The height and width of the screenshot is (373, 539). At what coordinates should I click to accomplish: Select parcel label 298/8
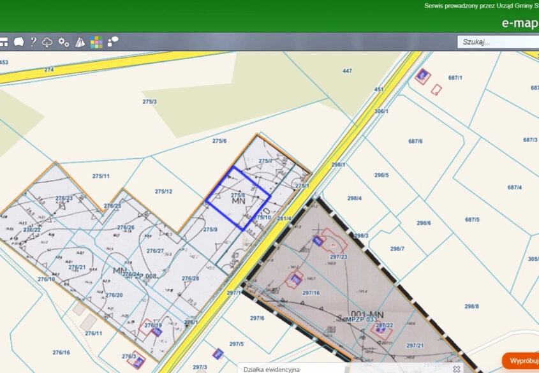tap(471, 306)
